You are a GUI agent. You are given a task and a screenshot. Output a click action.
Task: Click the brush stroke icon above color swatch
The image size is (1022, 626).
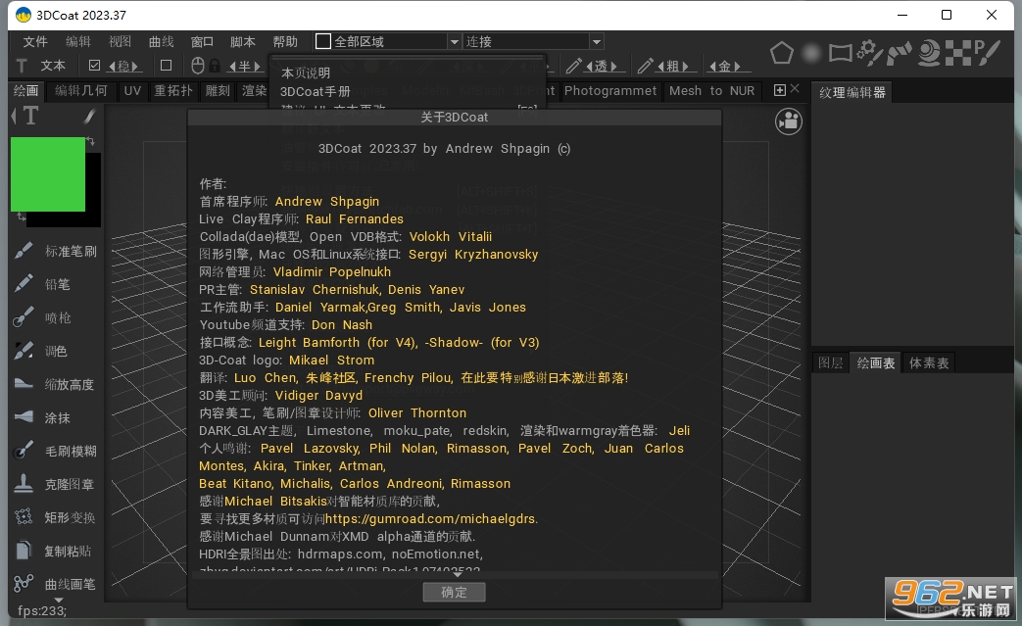pos(89,116)
